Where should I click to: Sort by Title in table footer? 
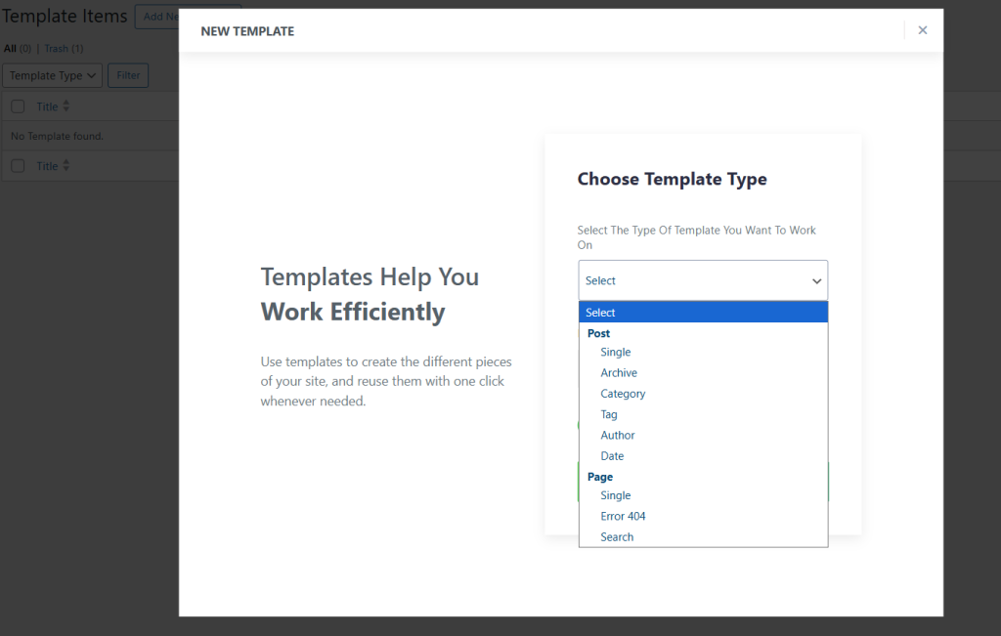tap(47, 166)
